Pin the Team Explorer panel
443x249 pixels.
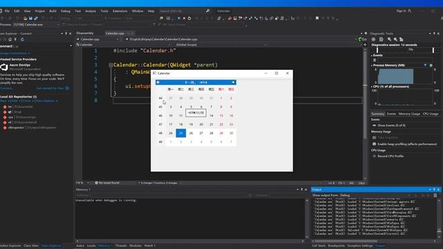click(66, 33)
